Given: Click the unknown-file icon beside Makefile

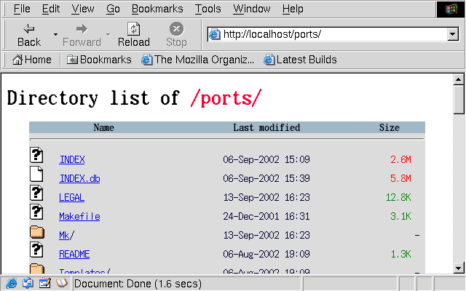Looking at the screenshot, I should [36, 212].
